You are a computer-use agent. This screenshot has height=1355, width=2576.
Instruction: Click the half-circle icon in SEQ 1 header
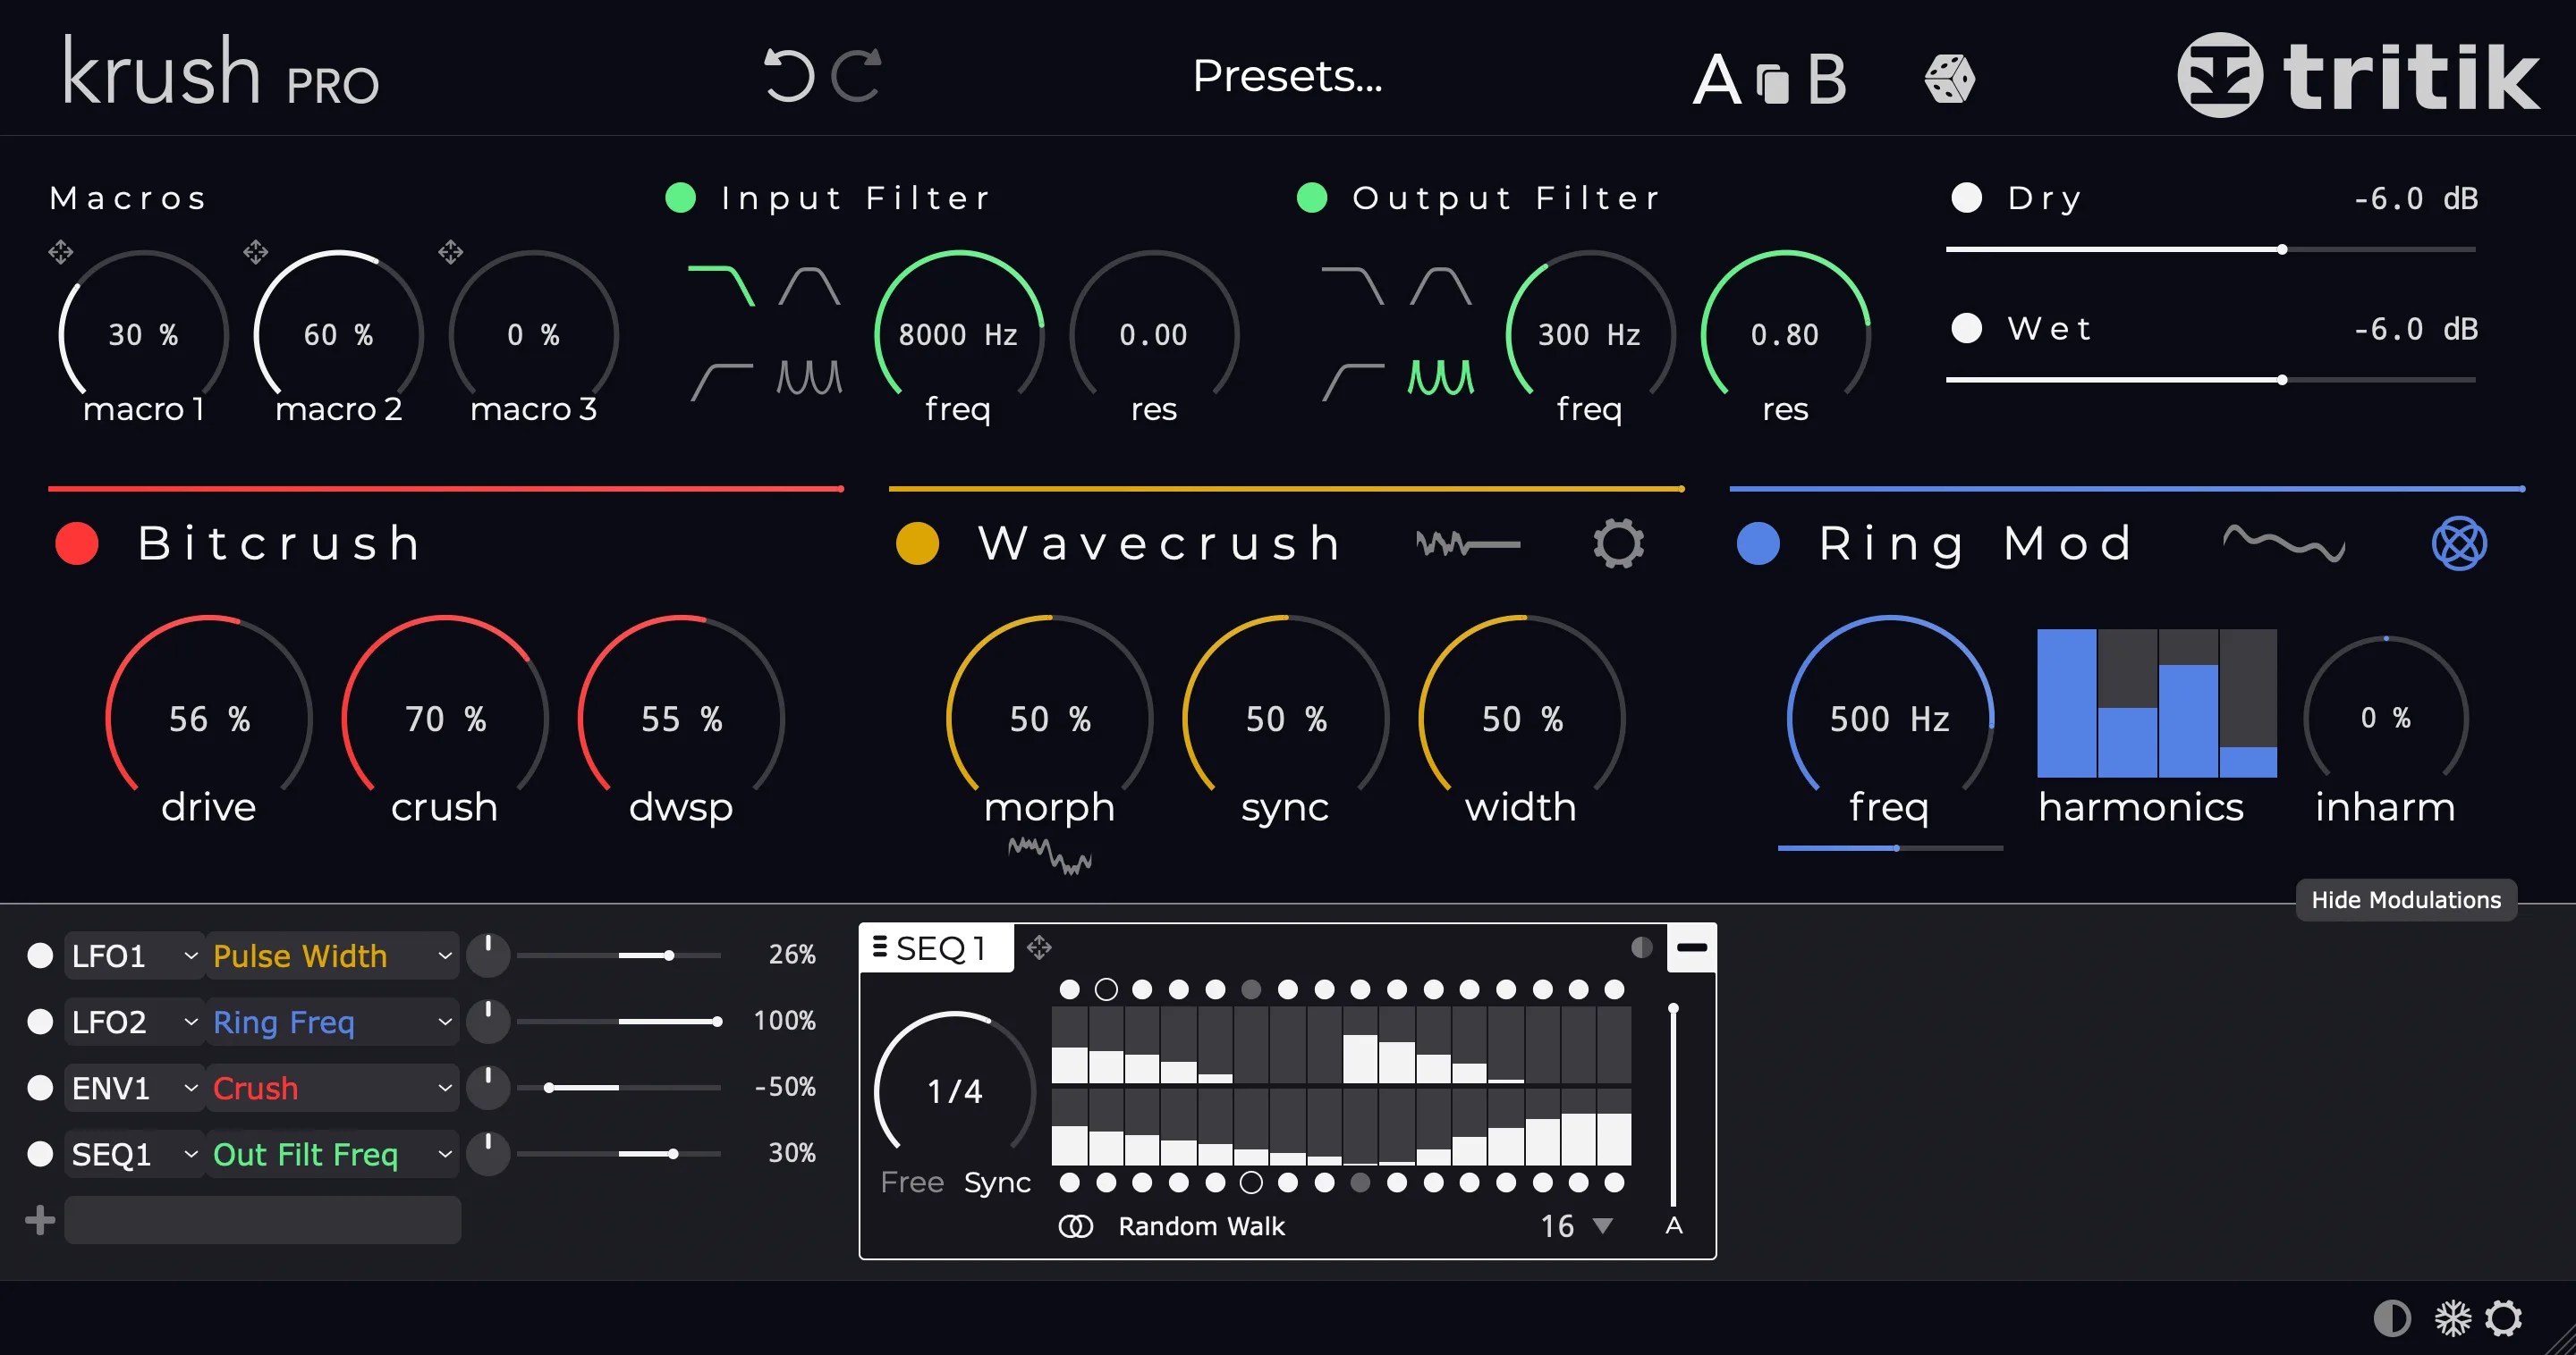tap(1641, 947)
